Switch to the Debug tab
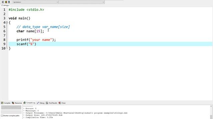 pyautogui.click(x=41, y=103)
